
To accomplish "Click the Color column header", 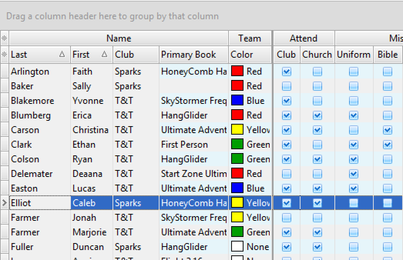I will pos(250,55).
